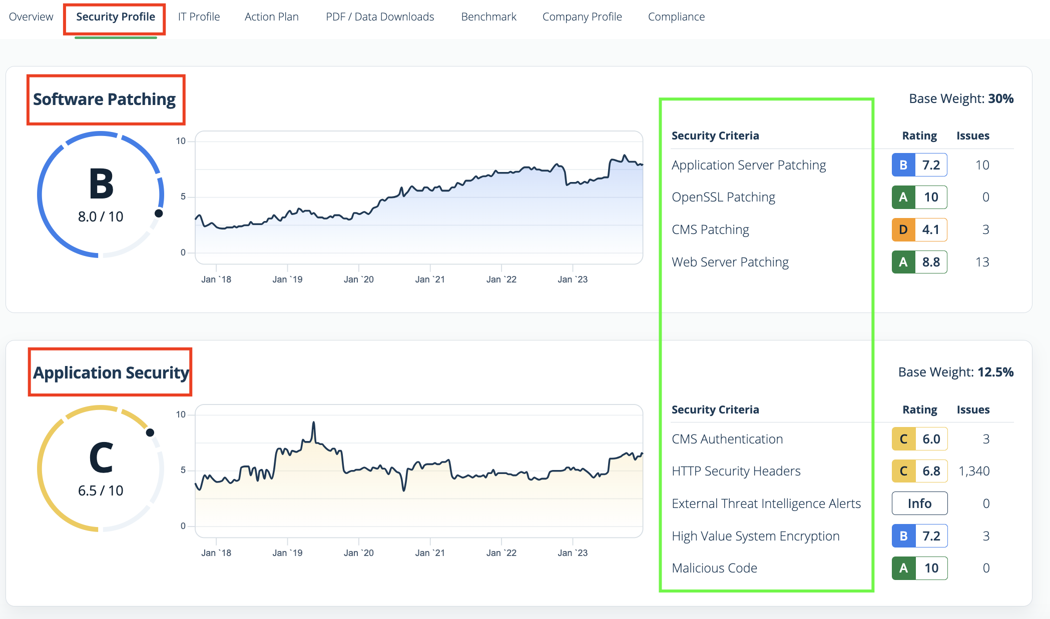Click the Application Server Patching criterion
The image size is (1050, 619).
[x=749, y=165]
